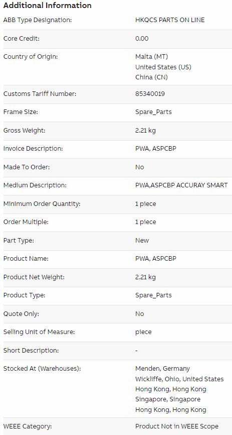Click the Gross Weight value 2.21 kg
Image resolution: width=232 pixels, height=435 pixels.
click(146, 131)
